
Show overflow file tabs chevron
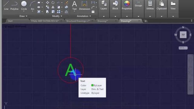[192, 21]
